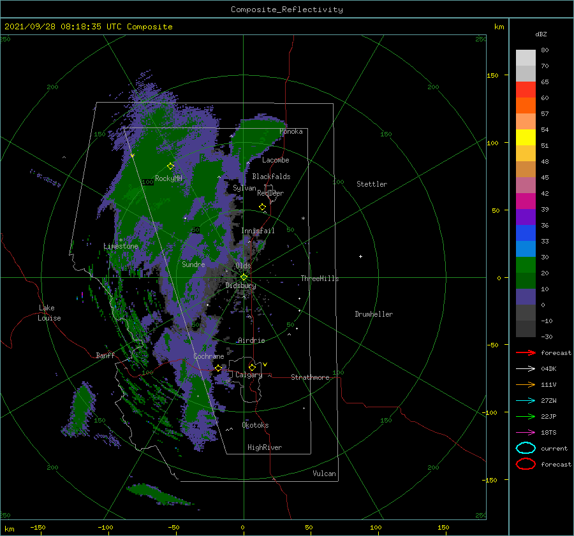The width and height of the screenshot is (574, 536).
Task: Click the Airdrie label
Action: coord(251,340)
